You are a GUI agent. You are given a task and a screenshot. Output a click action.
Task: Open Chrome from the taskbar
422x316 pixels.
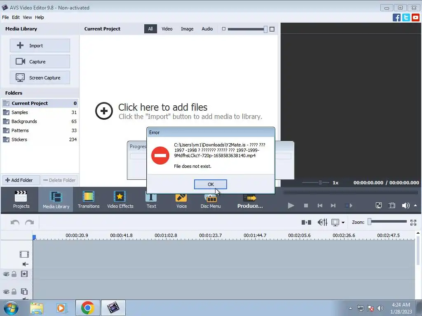click(x=87, y=308)
